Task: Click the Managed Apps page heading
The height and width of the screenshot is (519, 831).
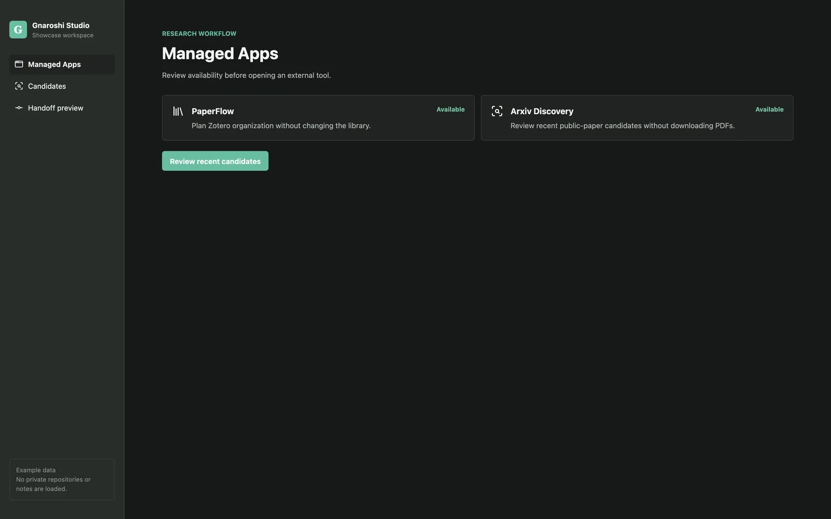Action: (x=220, y=53)
